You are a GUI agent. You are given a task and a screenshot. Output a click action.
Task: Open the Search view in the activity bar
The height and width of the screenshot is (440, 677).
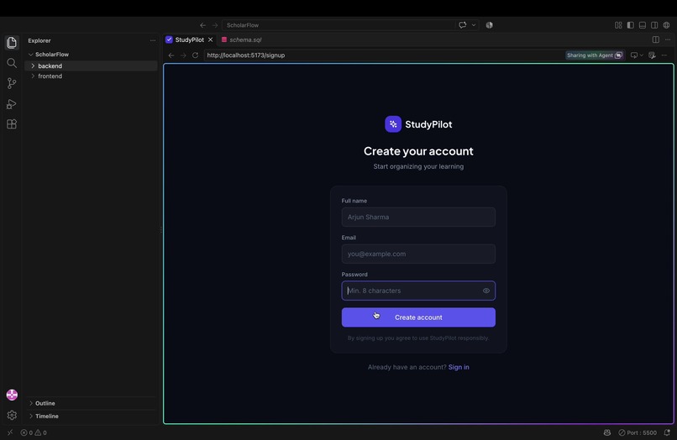(x=12, y=63)
